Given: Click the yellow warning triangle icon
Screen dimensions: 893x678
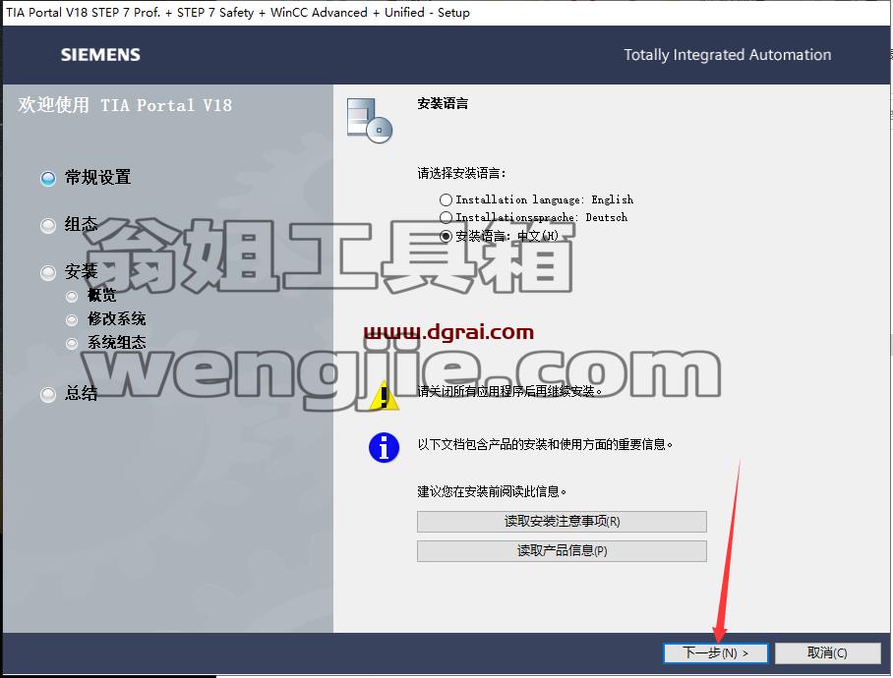Looking at the screenshot, I should click(385, 395).
